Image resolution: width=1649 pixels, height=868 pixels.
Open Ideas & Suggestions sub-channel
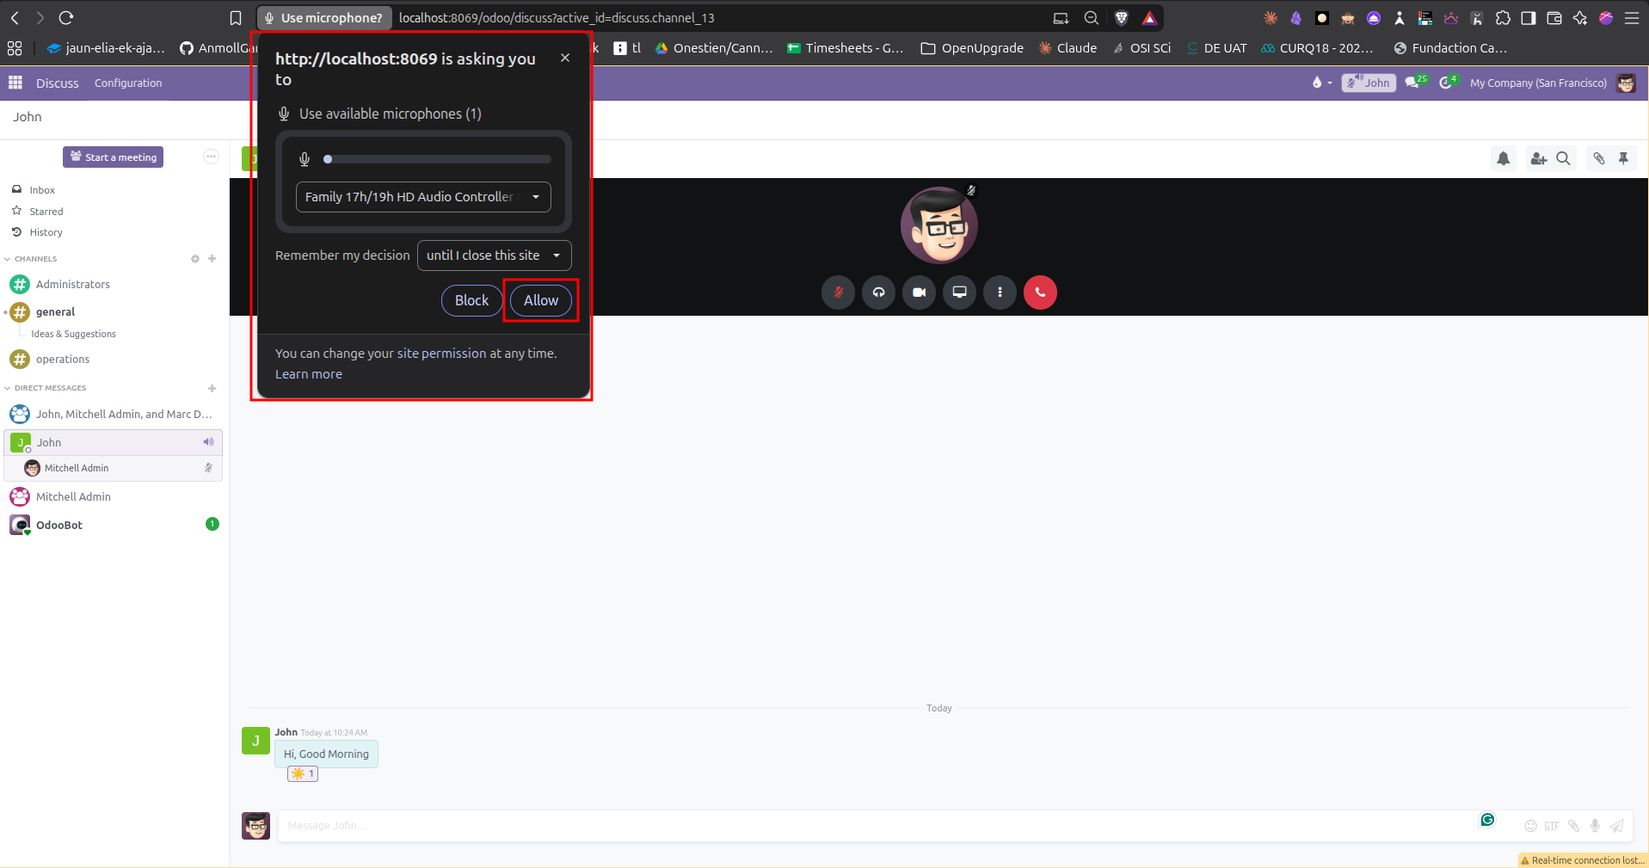[73, 334]
